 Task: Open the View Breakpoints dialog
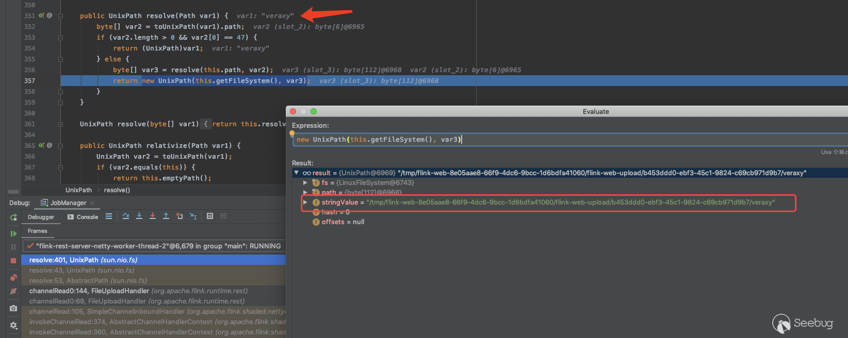(x=13, y=278)
